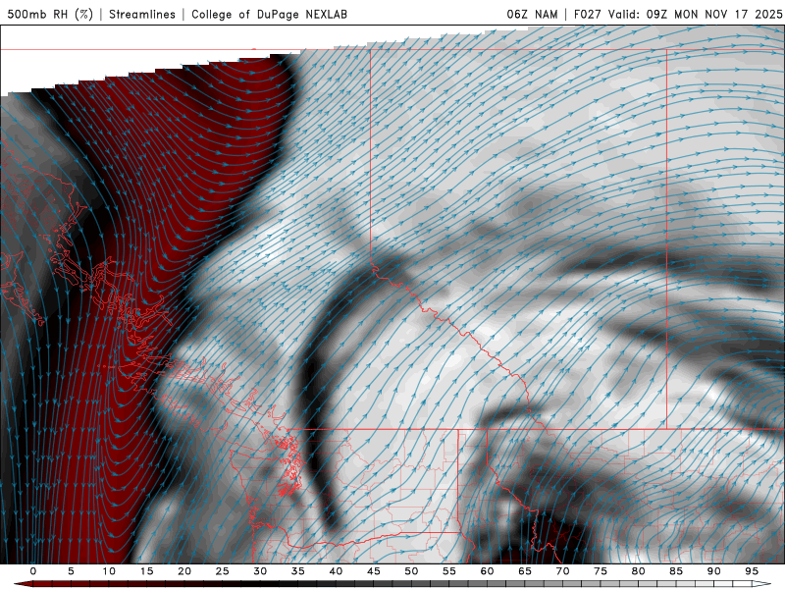Click the 90 label on the color scale
The width and height of the screenshot is (785, 589).
pyautogui.click(x=713, y=571)
